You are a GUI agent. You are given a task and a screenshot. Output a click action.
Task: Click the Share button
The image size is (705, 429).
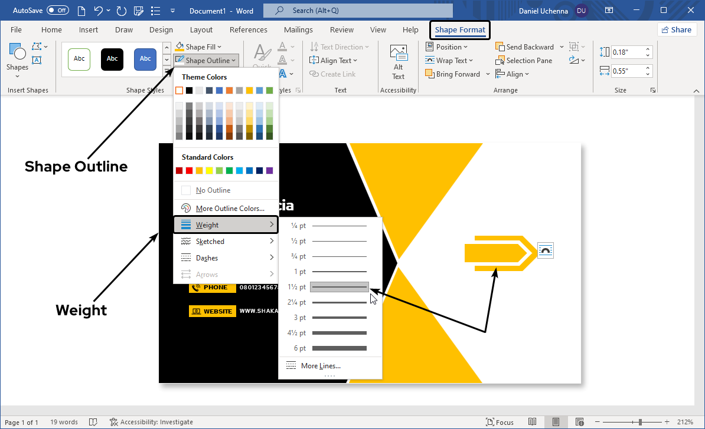tap(677, 30)
